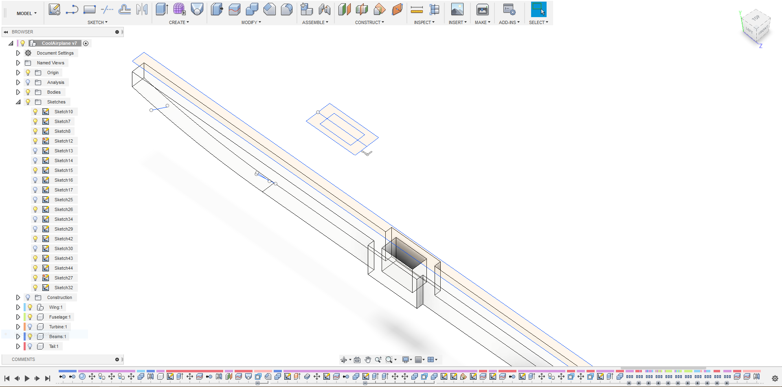This screenshot has width=782, height=387.
Task: Collapse the Browser panel with arrows
Action: coord(6,32)
